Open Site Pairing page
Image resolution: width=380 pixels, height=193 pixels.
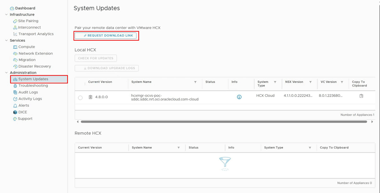tap(28, 21)
